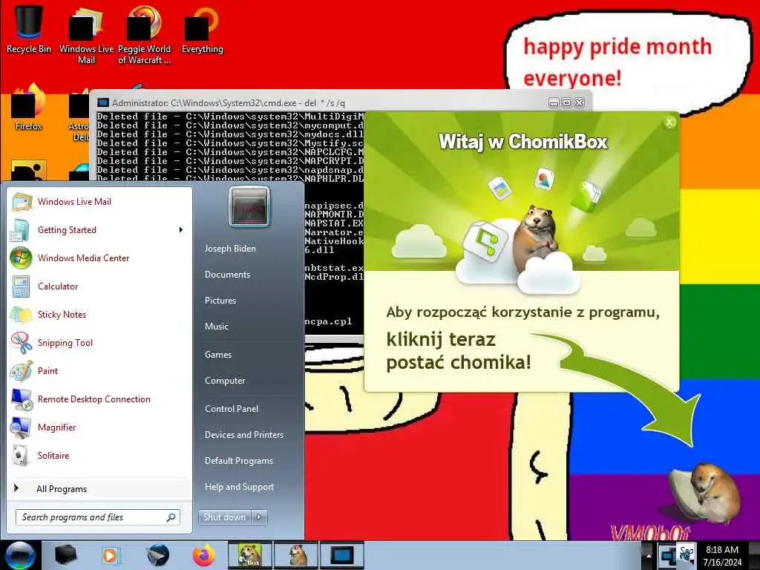Open Documents from Start menu
The image size is (760, 570).
click(227, 275)
